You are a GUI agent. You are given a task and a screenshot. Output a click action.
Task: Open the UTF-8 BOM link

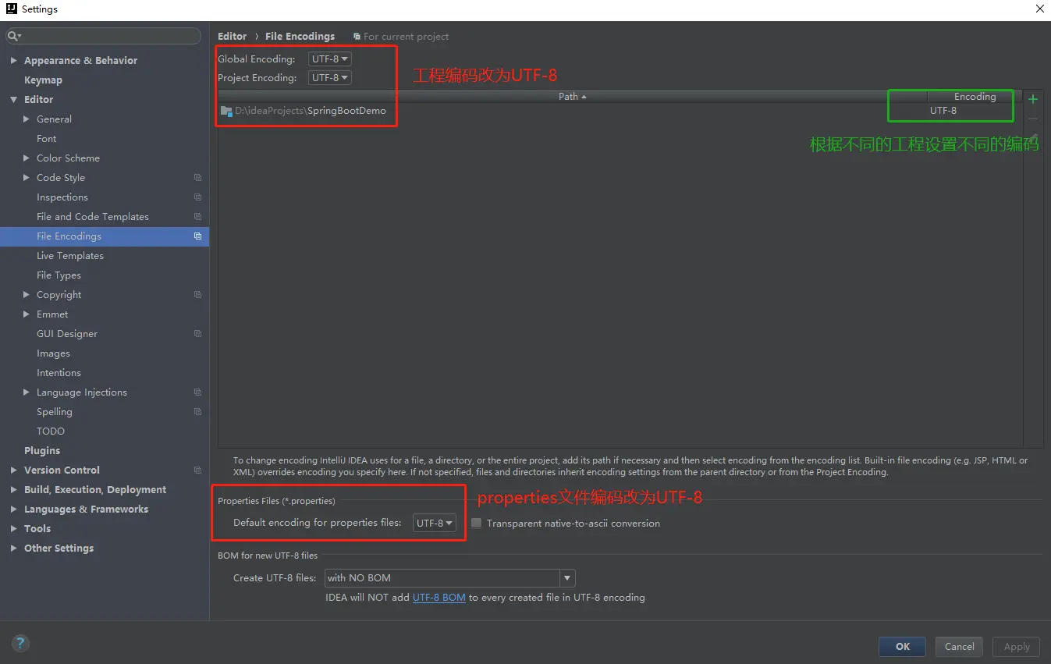tap(439, 598)
